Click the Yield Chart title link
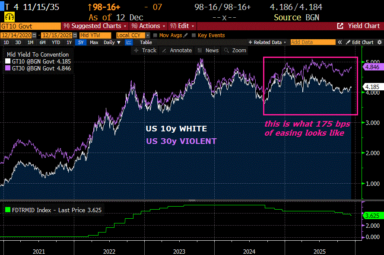384x255 pixels. pos(364,26)
